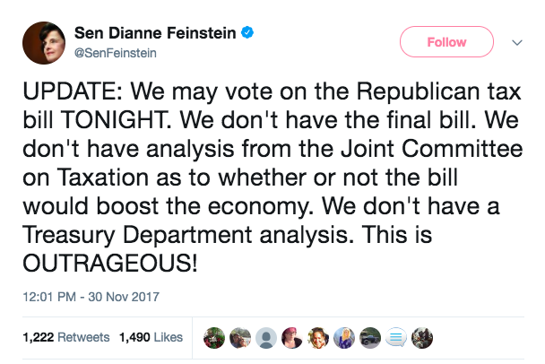
Task: Click the second avatar in the likes row
Action: pyautogui.click(x=239, y=338)
